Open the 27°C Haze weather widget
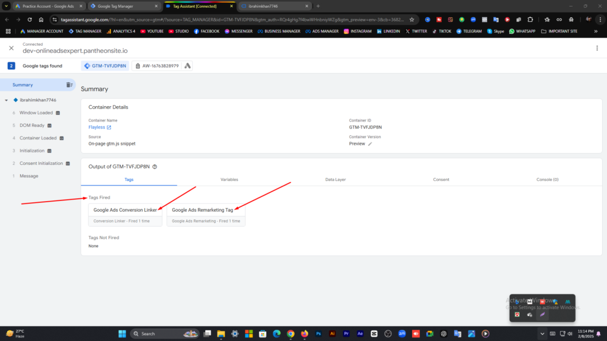Image resolution: width=607 pixels, height=341 pixels. [x=15, y=334]
